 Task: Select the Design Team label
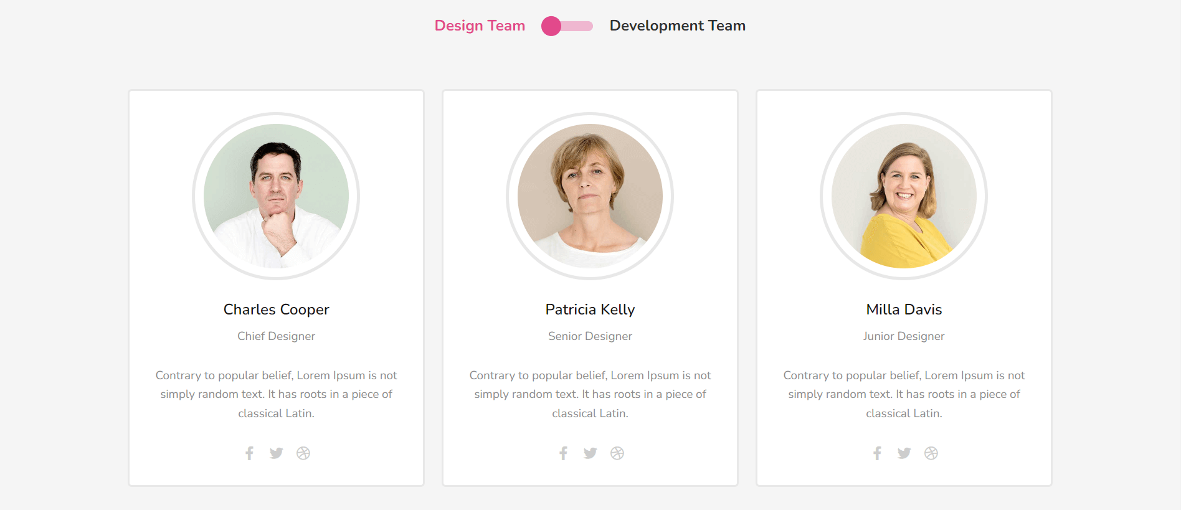(480, 26)
